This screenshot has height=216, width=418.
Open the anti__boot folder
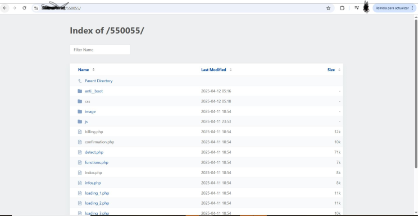(94, 91)
